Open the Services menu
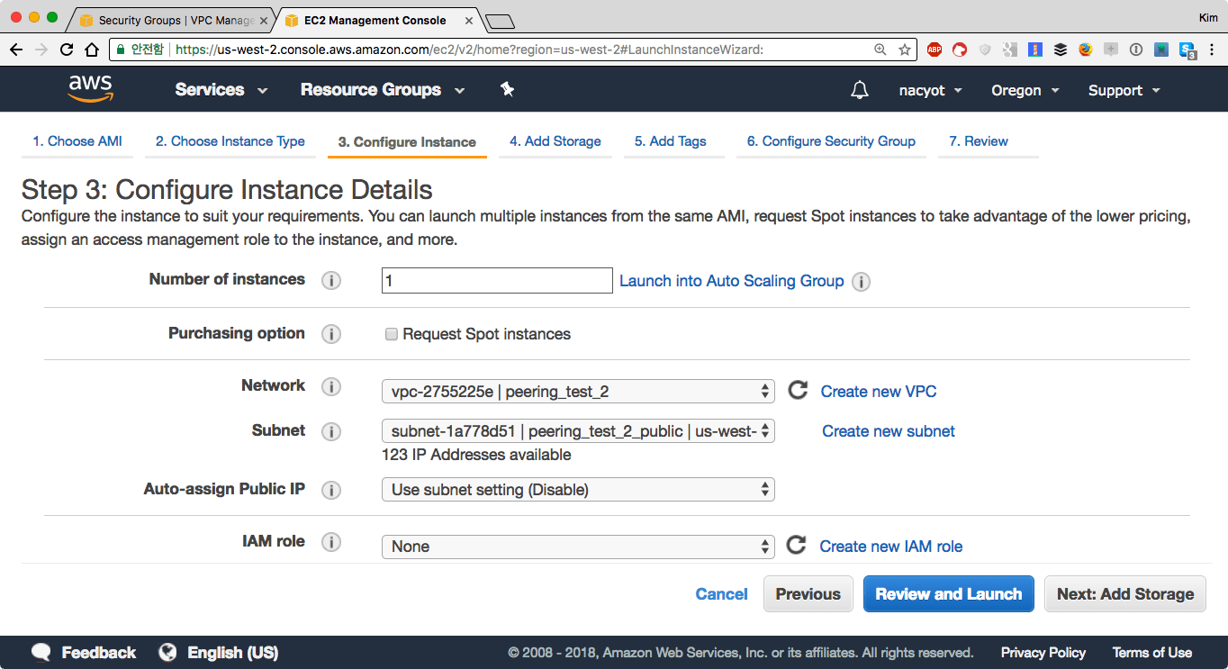 (x=221, y=90)
